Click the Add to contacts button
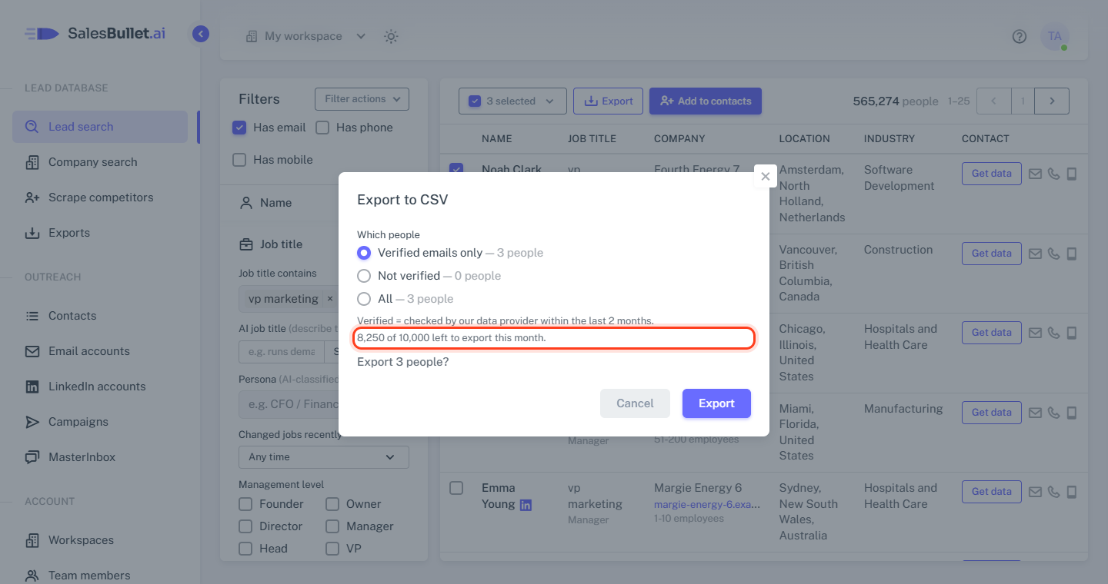The height and width of the screenshot is (584, 1108). [706, 101]
